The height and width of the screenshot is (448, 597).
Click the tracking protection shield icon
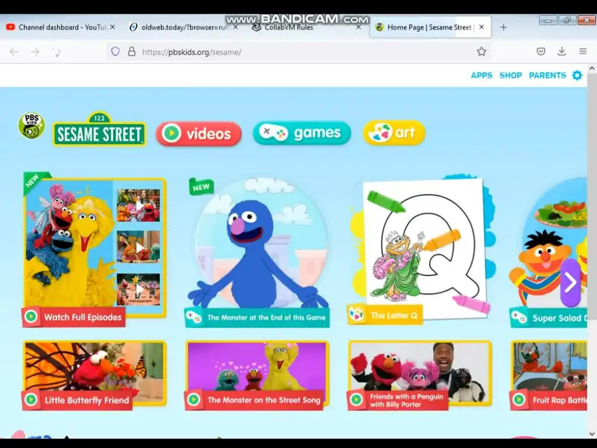[x=115, y=51]
